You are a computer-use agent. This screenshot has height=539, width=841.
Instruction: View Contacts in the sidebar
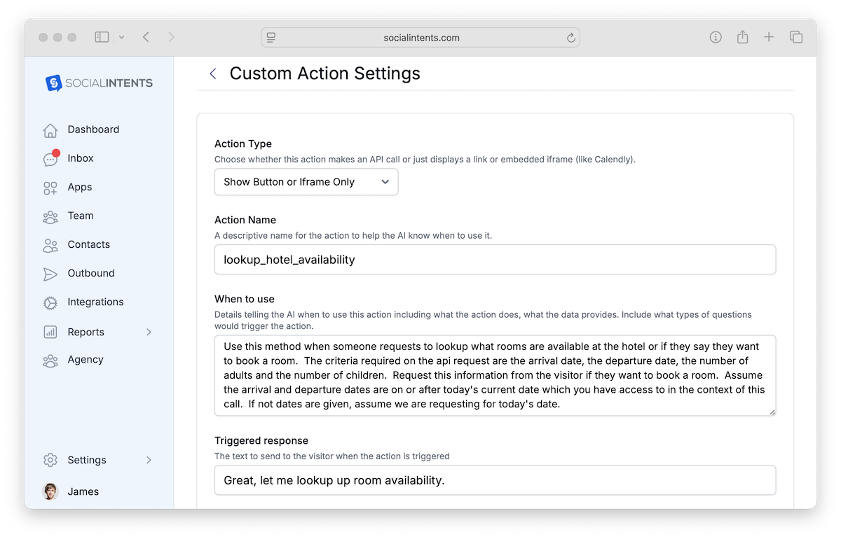88,244
